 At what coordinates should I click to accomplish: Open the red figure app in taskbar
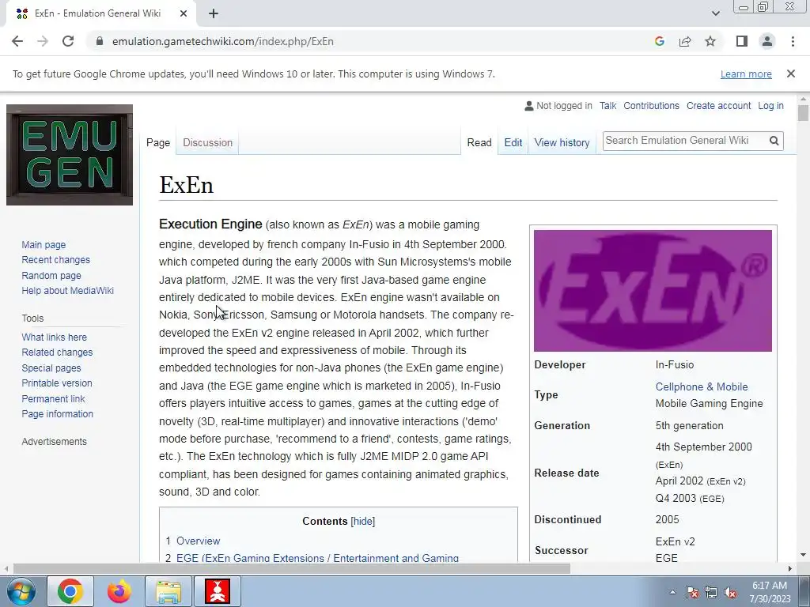pos(218,591)
